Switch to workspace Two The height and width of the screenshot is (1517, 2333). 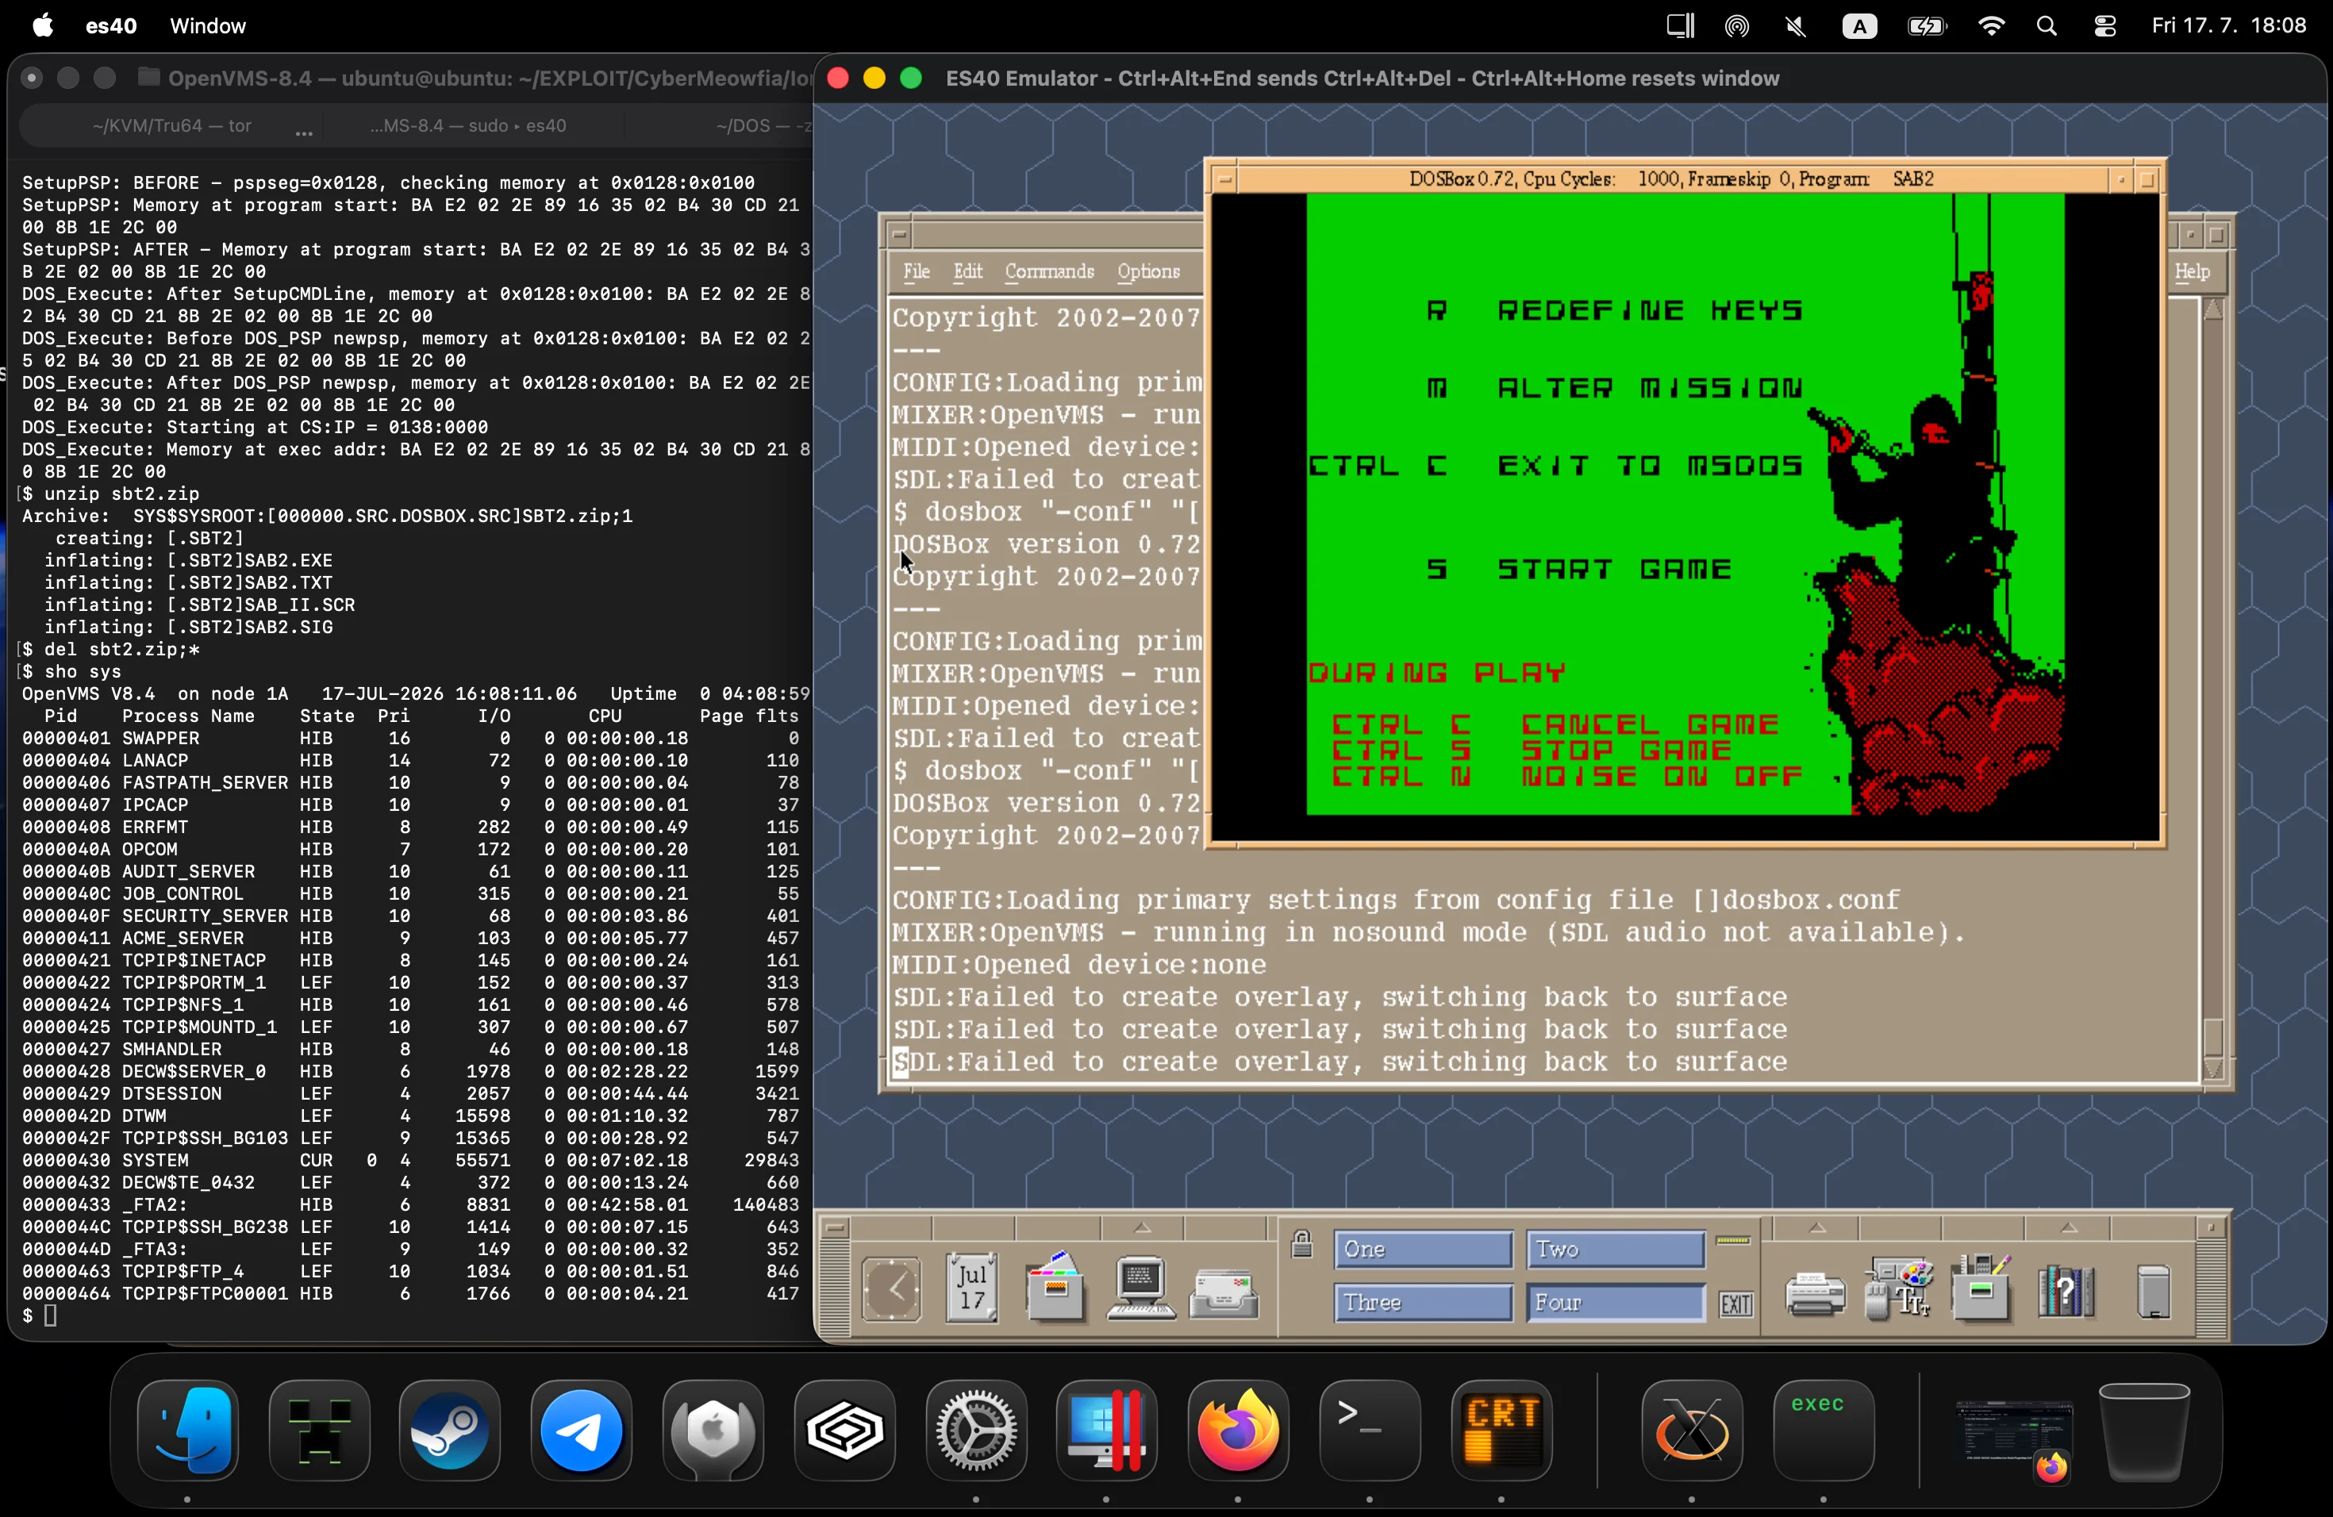[1615, 1250]
